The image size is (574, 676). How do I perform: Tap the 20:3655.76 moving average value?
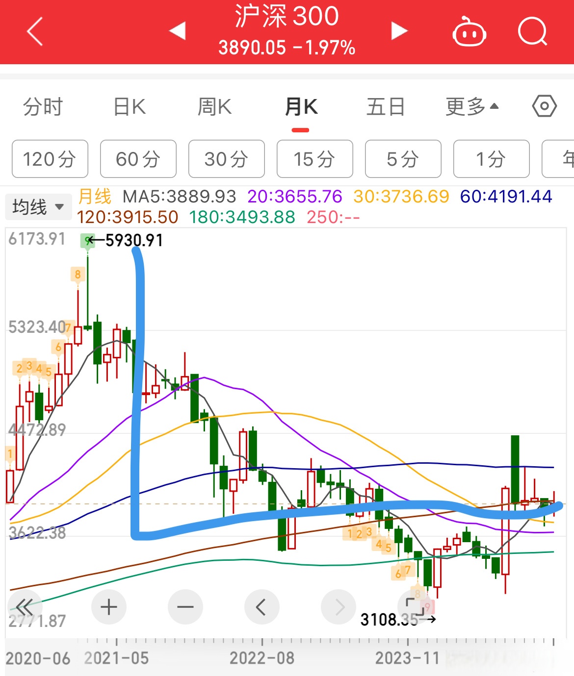[x=295, y=197]
